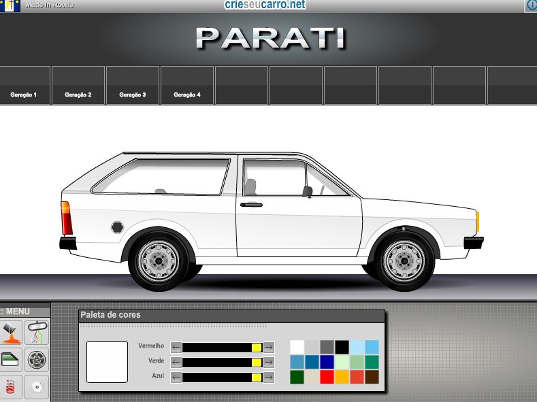Viewport: 537px width, 402px height.
Task: Pick the beige palette swatch
Action: tap(312, 377)
